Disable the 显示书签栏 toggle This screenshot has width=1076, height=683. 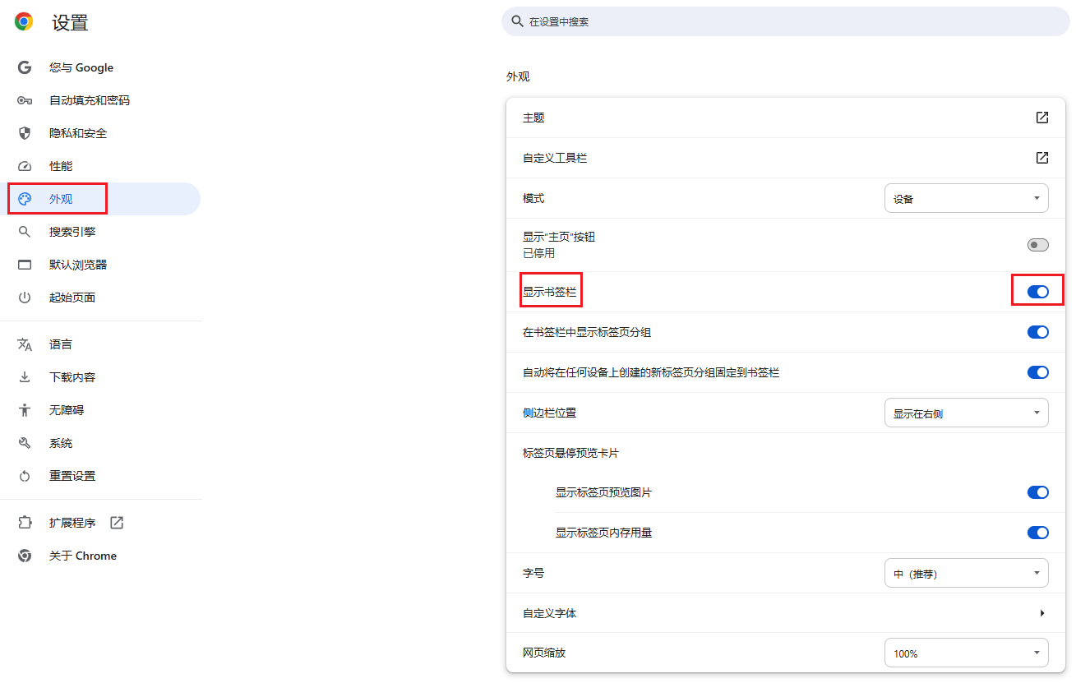point(1037,290)
